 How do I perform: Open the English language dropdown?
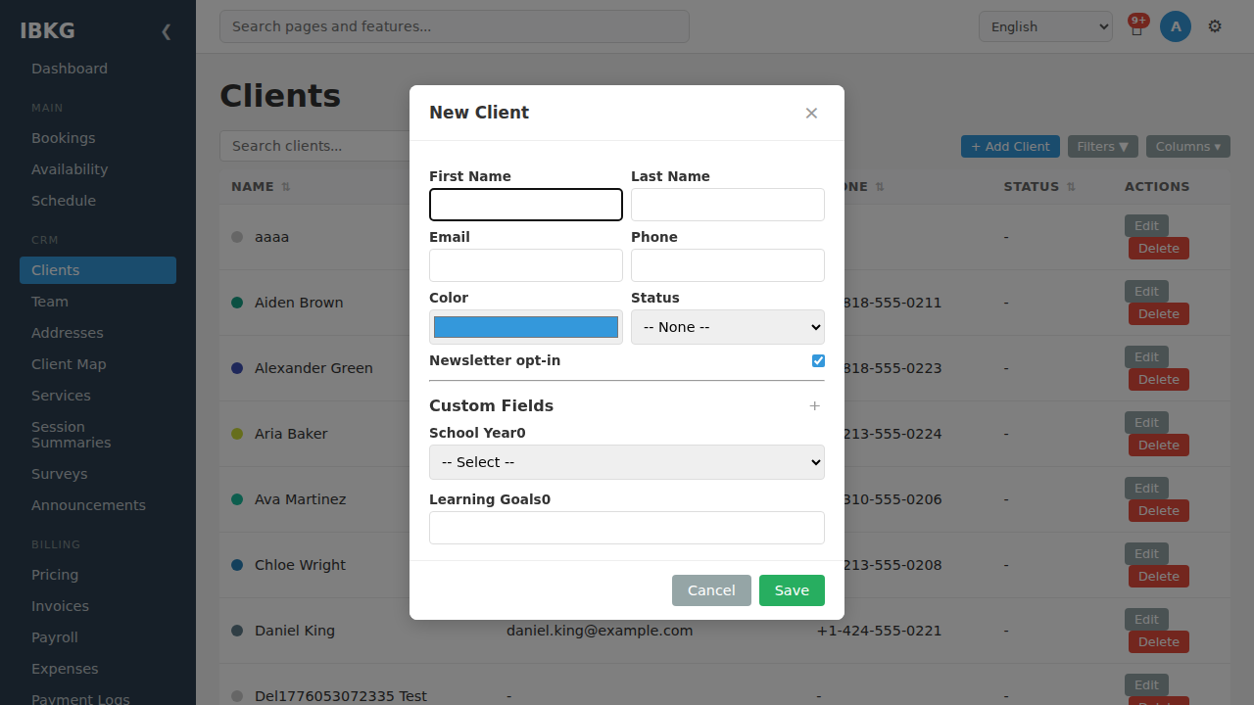click(x=1045, y=26)
